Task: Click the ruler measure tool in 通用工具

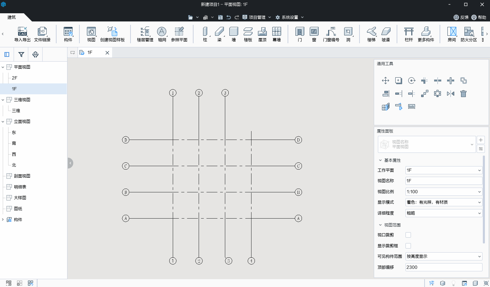Action: (412, 107)
